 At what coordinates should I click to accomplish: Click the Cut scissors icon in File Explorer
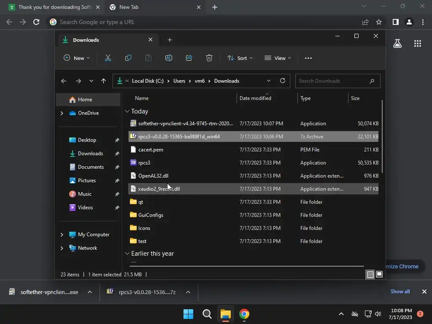click(108, 58)
